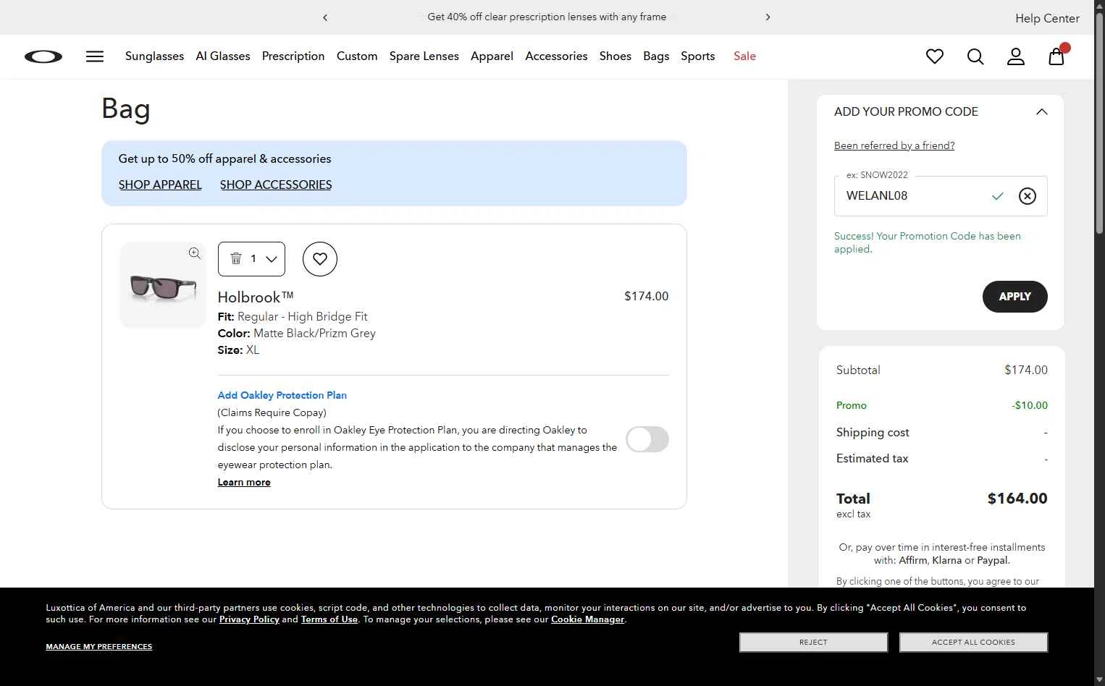This screenshot has height=686, width=1105.
Task: Click the 40% off prescription lenses banner
Action: pos(547,17)
